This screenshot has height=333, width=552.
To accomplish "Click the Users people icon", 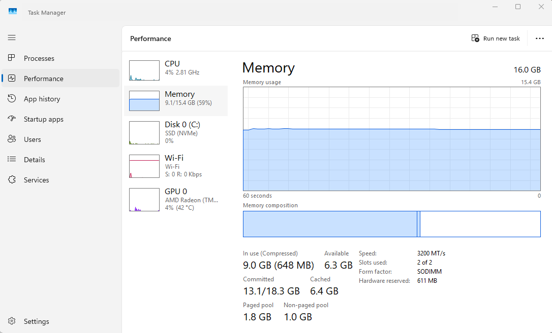I will pos(12,139).
